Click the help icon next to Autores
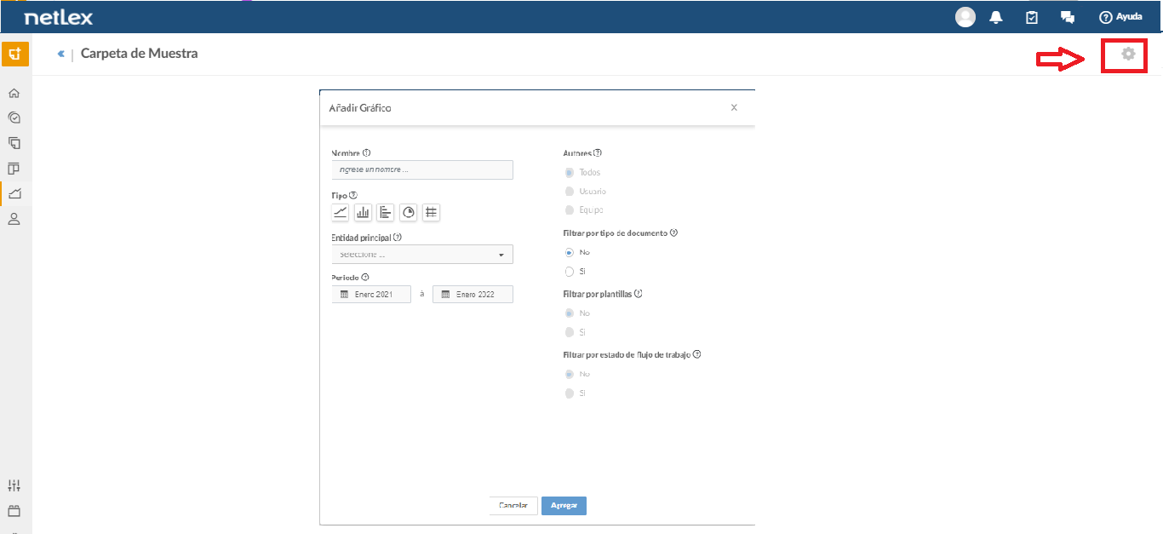The image size is (1163, 534). [x=598, y=153]
